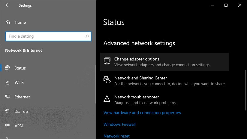Click the Home house icon
The height and width of the screenshot is (139, 247).
coord(8,22)
